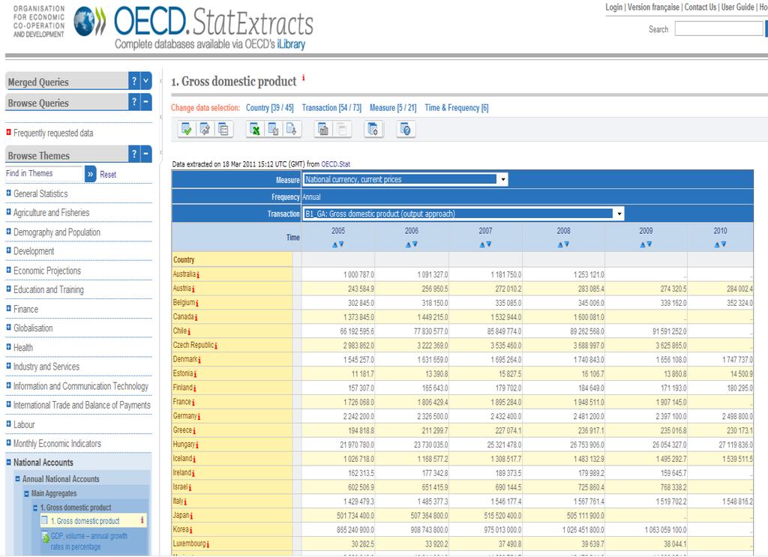Open help for Browse Themes panel
This screenshot has height=557, width=768.
(x=134, y=154)
